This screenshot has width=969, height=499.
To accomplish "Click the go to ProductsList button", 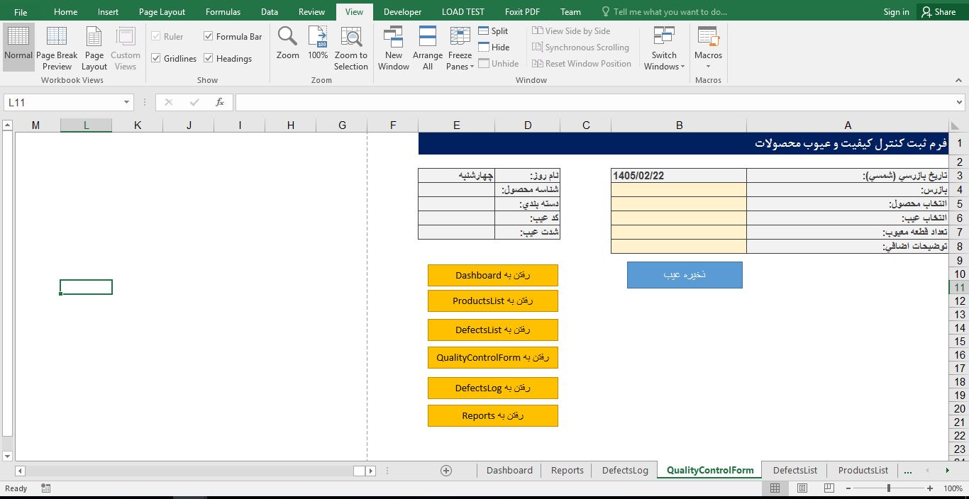I will click(x=493, y=301).
